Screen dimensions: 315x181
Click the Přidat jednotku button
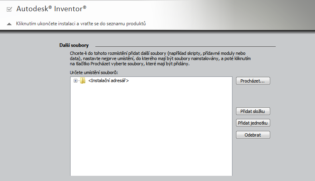(253, 123)
